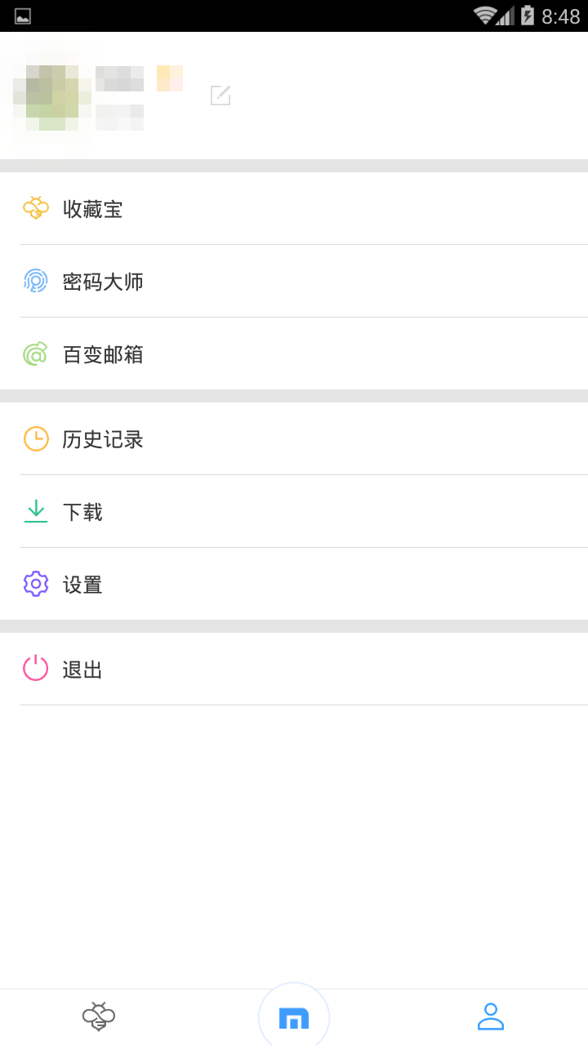Switch to the bee tab in bottom bar
The image size is (588, 1045).
(98, 1016)
